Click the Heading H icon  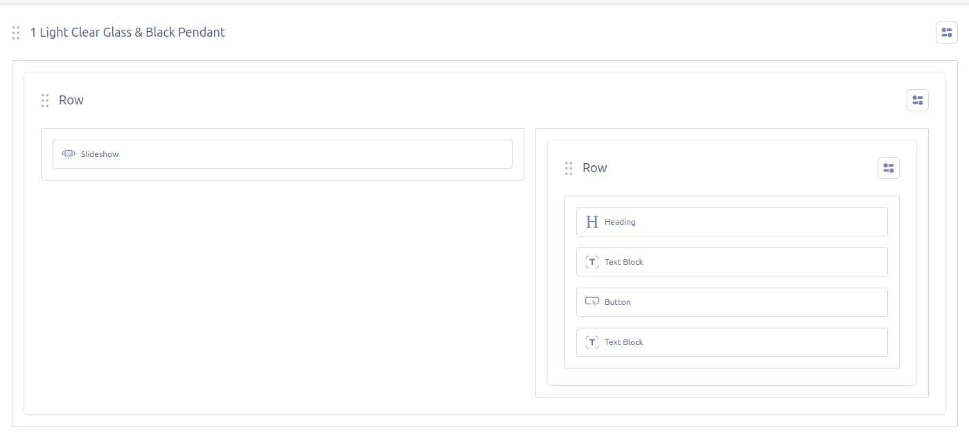tap(592, 222)
